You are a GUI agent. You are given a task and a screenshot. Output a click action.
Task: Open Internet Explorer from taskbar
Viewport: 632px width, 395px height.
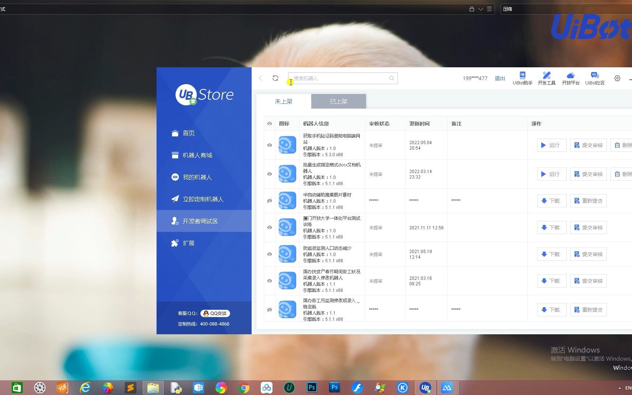[85, 388]
